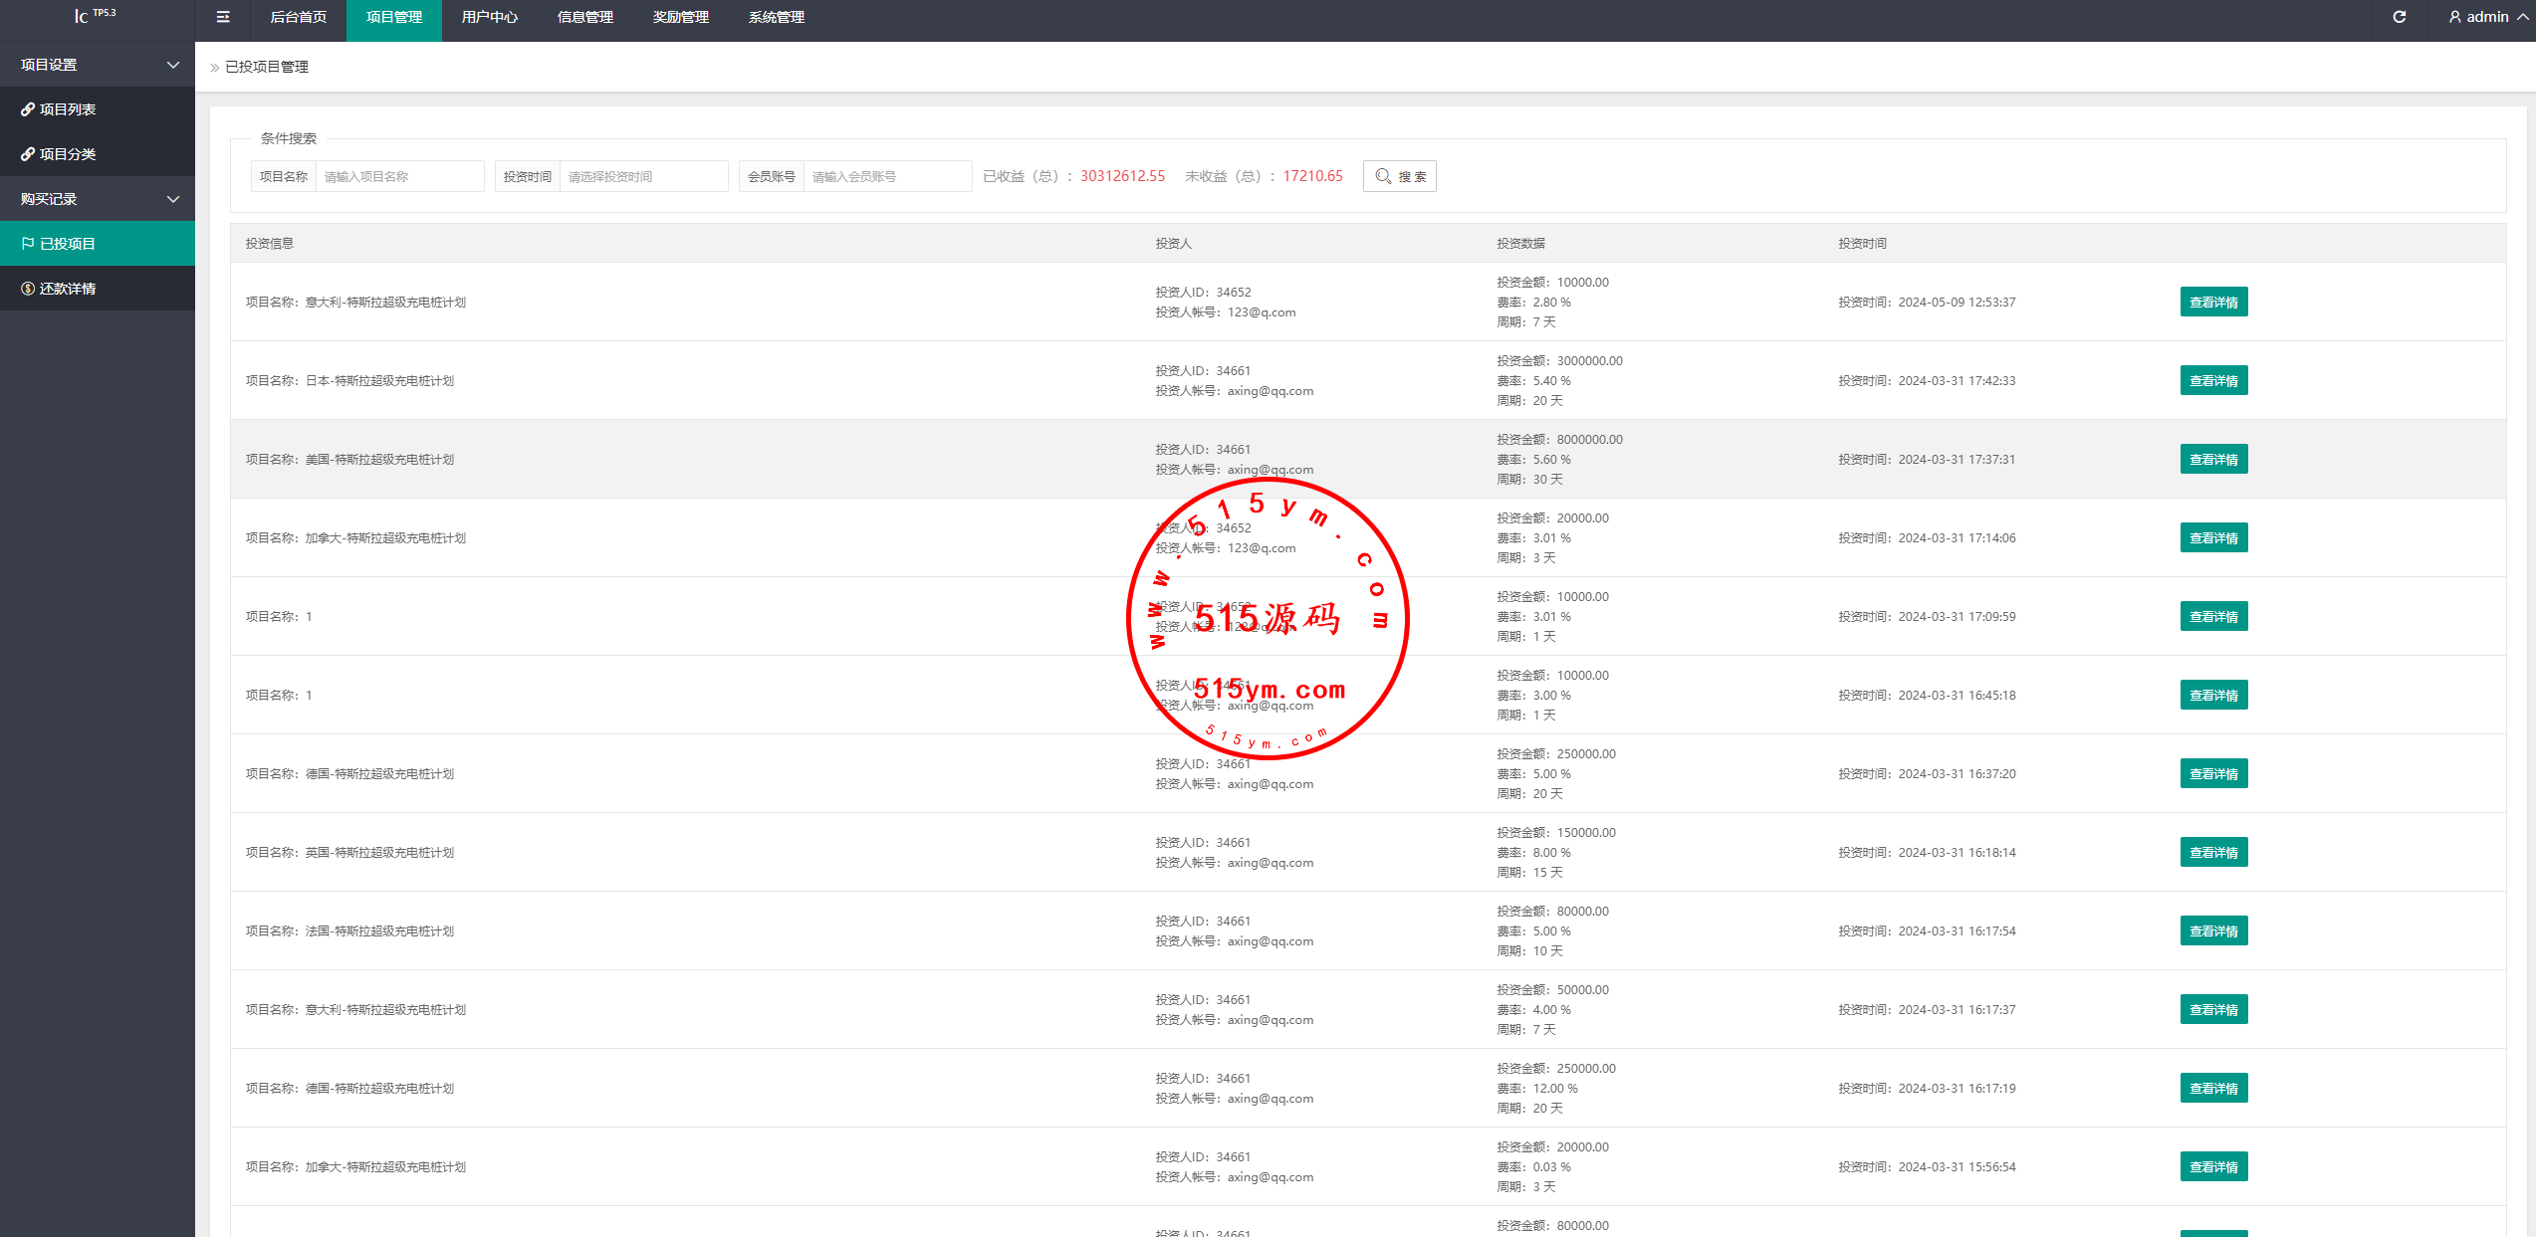Go to 后台首页 tab
Screen dimensions: 2536x1237
click(x=298, y=17)
